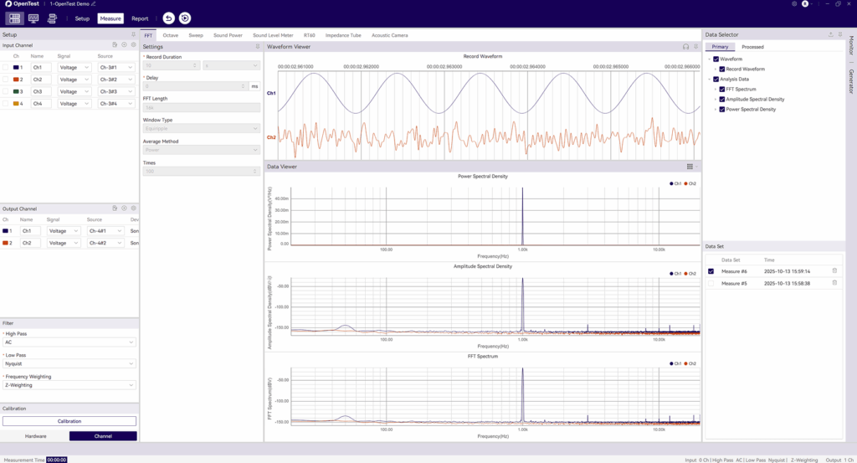Click the headphone icon in Waveform Viewer
The height and width of the screenshot is (463, 857).
click(x=686, y=47)
